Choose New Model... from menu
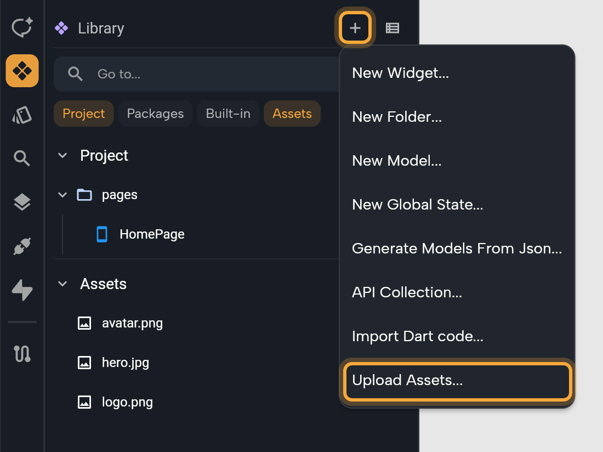This screenshot has width=603, height=452. [x=457, y=160]
